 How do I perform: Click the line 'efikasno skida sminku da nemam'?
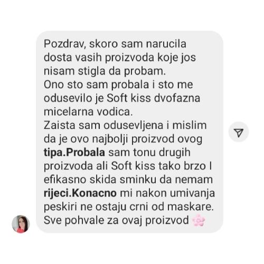[128, 180]
